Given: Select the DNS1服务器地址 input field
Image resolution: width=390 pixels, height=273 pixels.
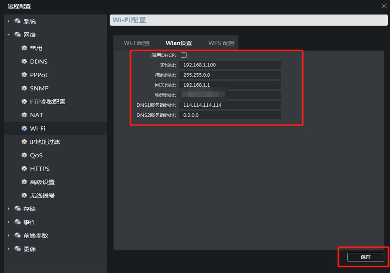Looking at the screenshot, I should point(231,105).
